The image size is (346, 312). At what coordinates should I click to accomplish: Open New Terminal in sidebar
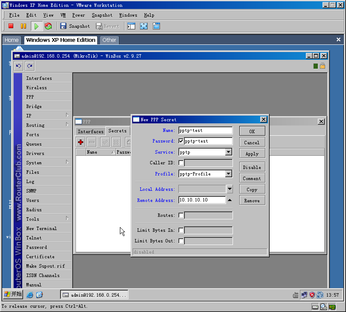(x=47, y=228)
